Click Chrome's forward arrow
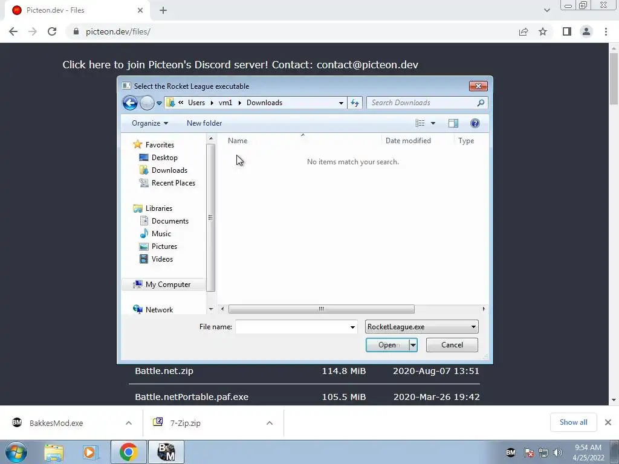619x464 pixels. 33,31
